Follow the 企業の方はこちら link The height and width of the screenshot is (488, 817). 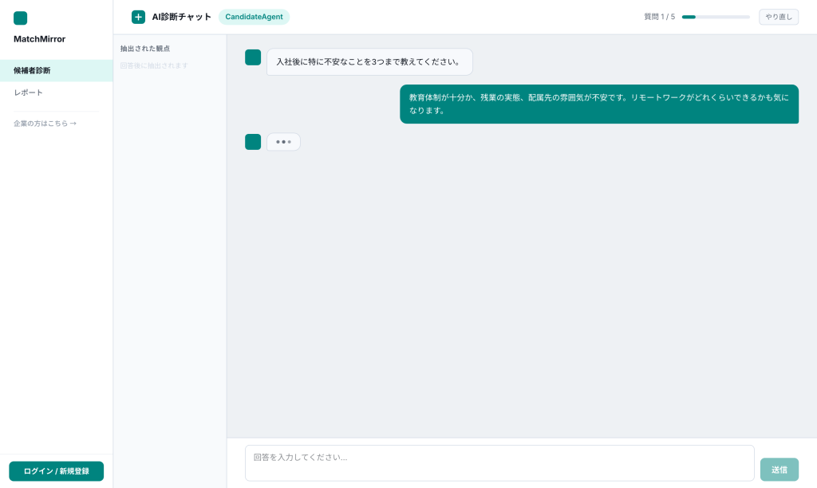[x=45, y=124]
